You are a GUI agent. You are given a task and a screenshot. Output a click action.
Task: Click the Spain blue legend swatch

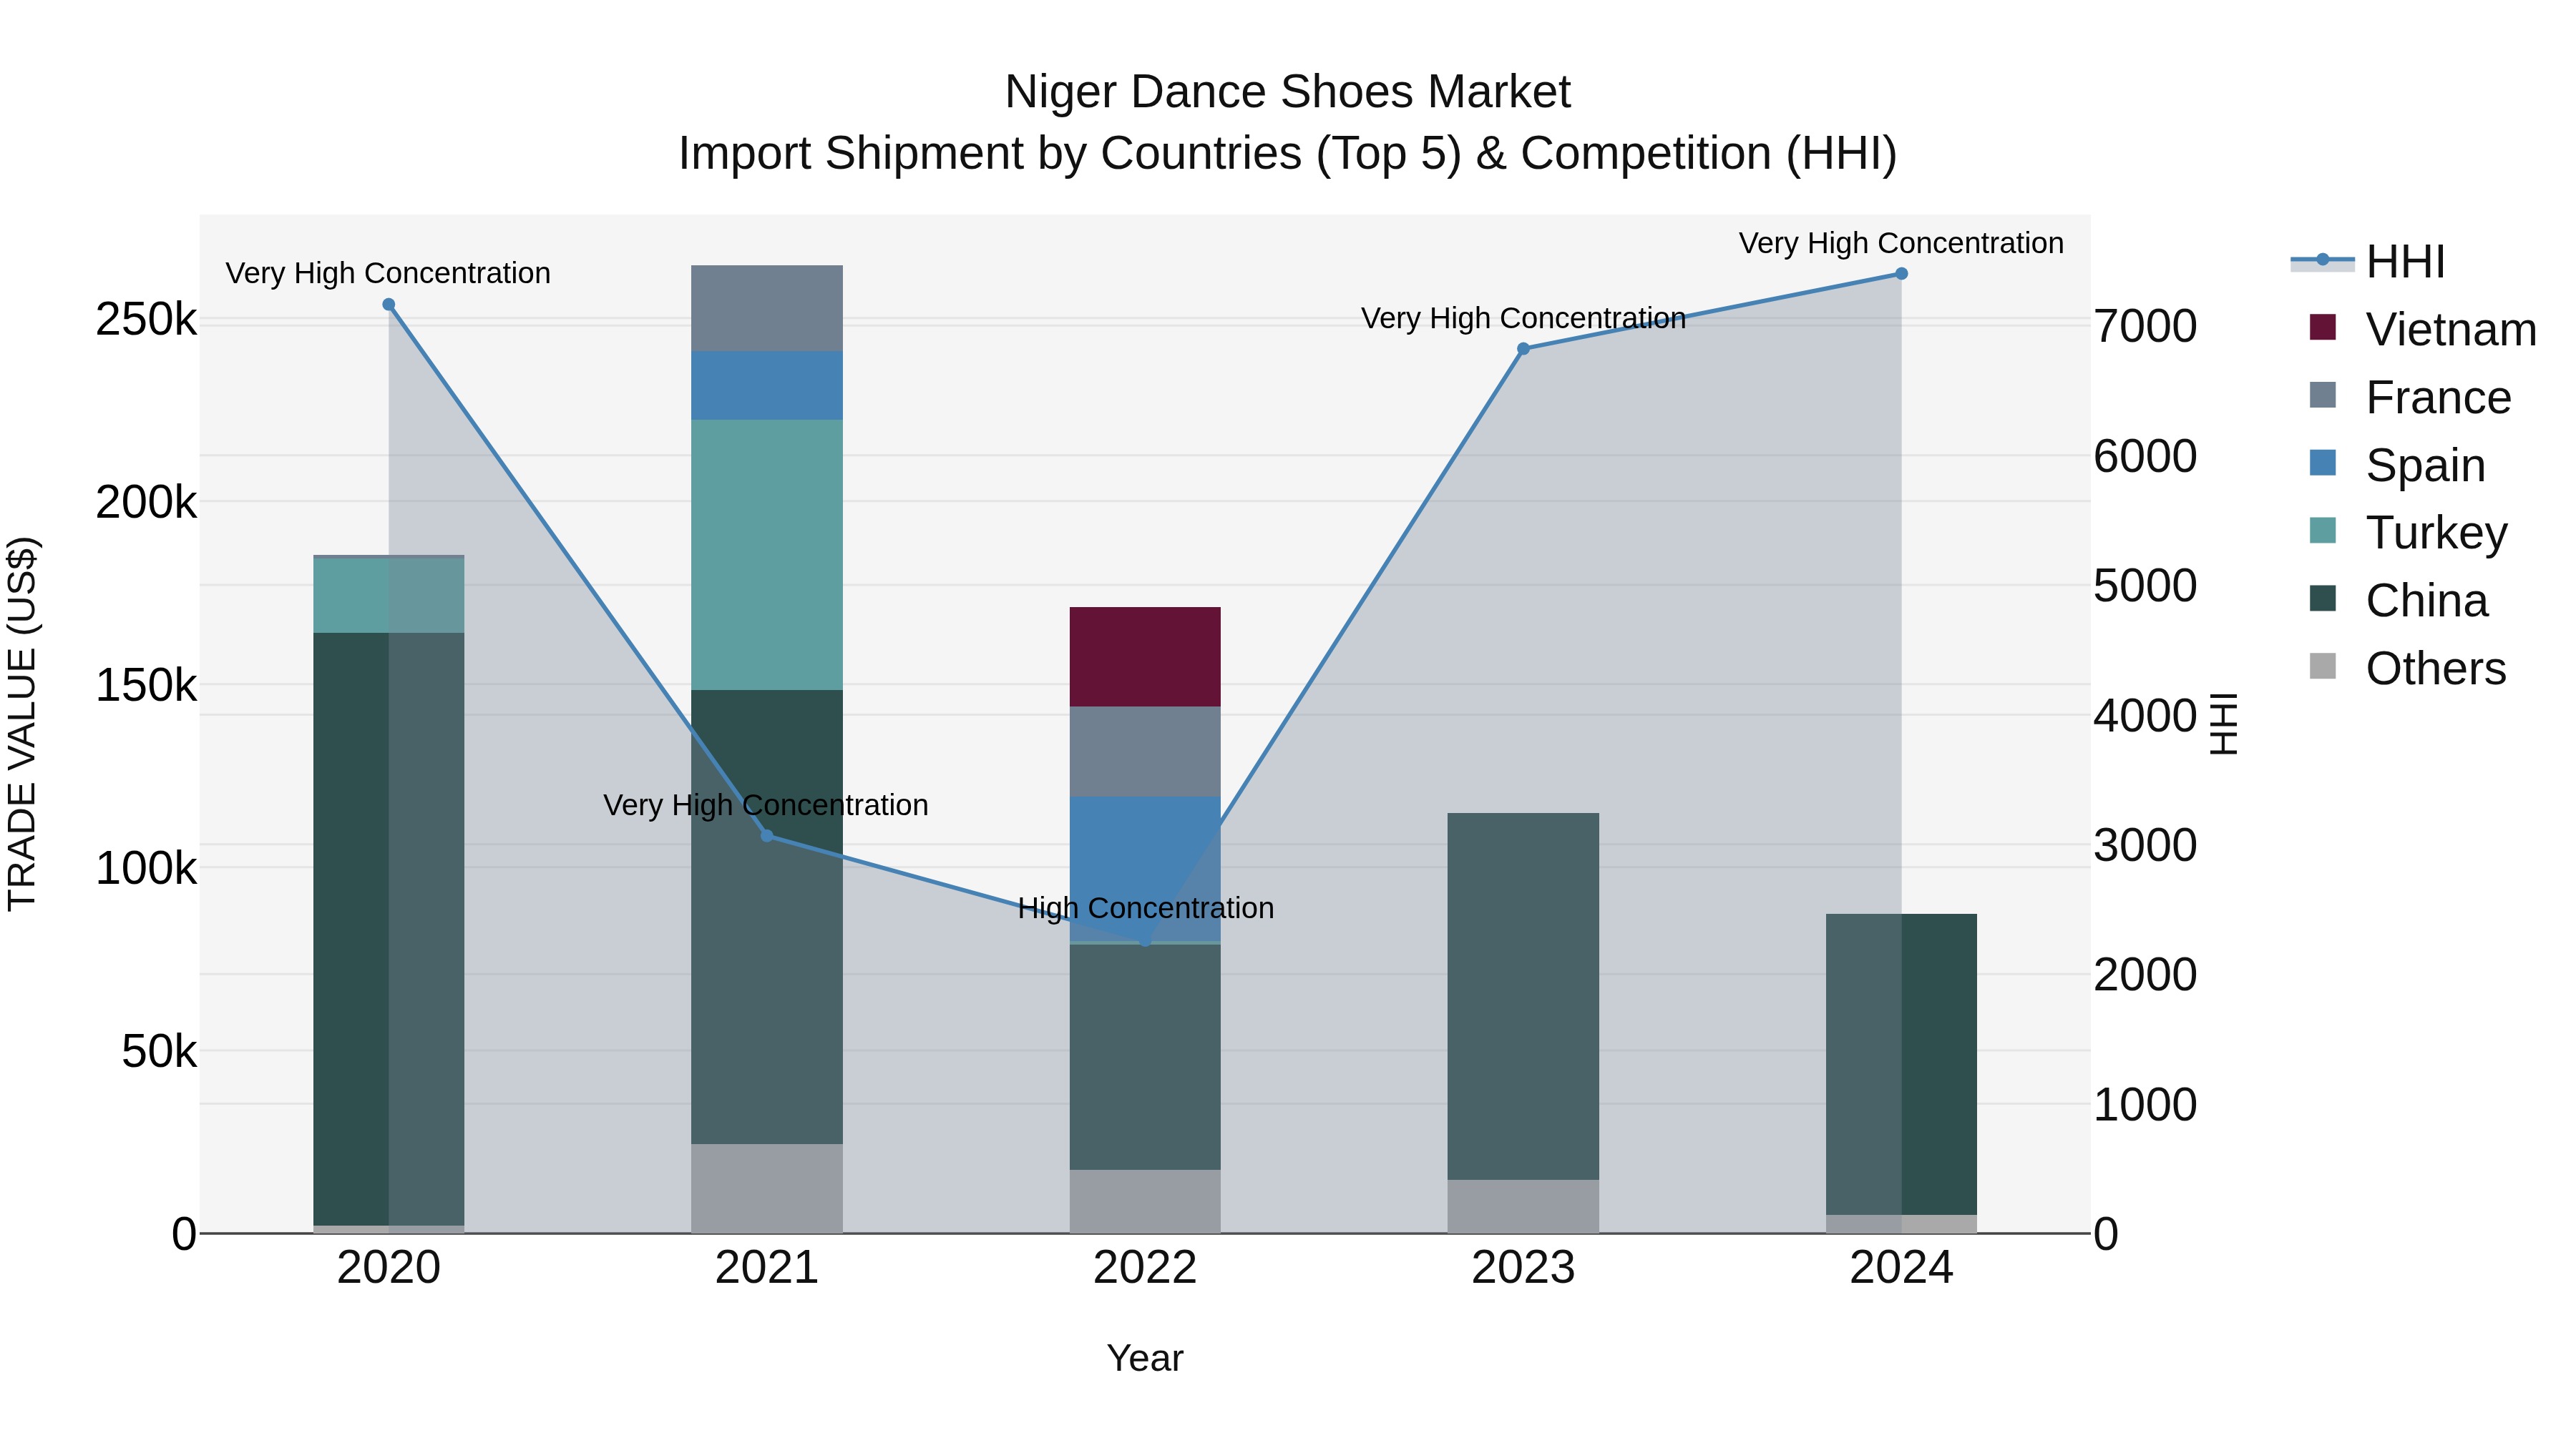click(2323, 463)
